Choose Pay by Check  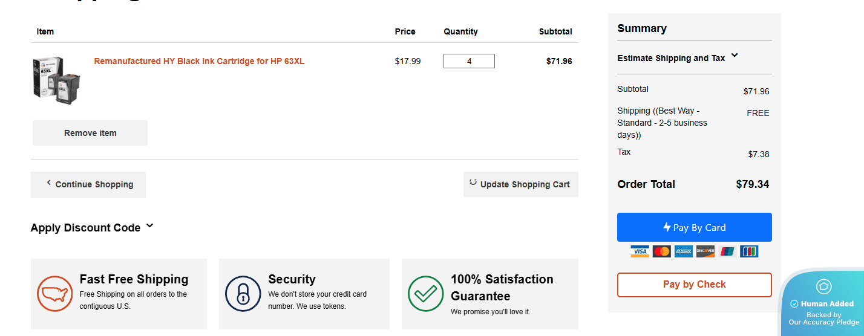click(x=694, y=285)
